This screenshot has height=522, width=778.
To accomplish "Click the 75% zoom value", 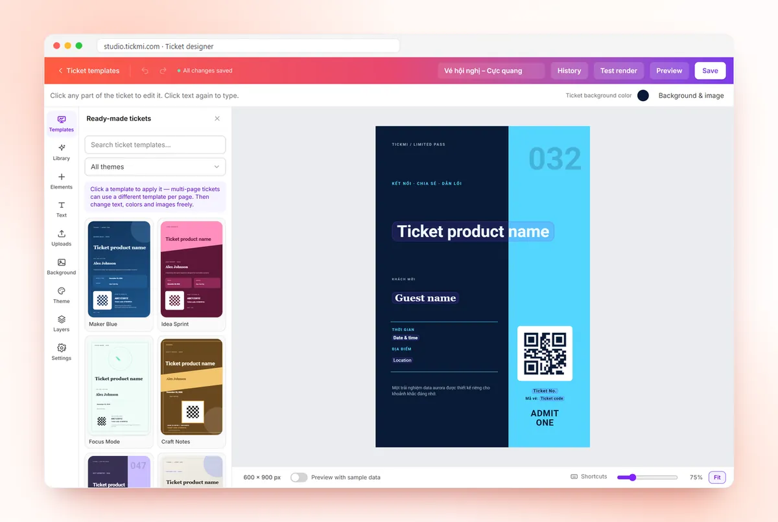I will point(696,477).
